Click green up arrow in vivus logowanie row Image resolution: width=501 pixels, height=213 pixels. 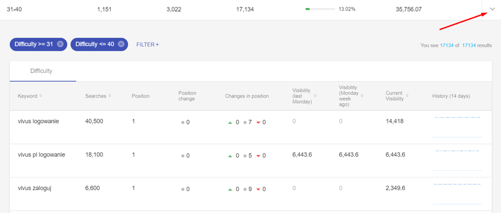(x=230, y=122)
